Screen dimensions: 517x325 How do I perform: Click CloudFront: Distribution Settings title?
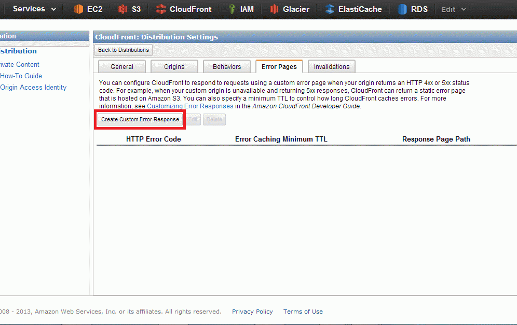pos(157,37)
